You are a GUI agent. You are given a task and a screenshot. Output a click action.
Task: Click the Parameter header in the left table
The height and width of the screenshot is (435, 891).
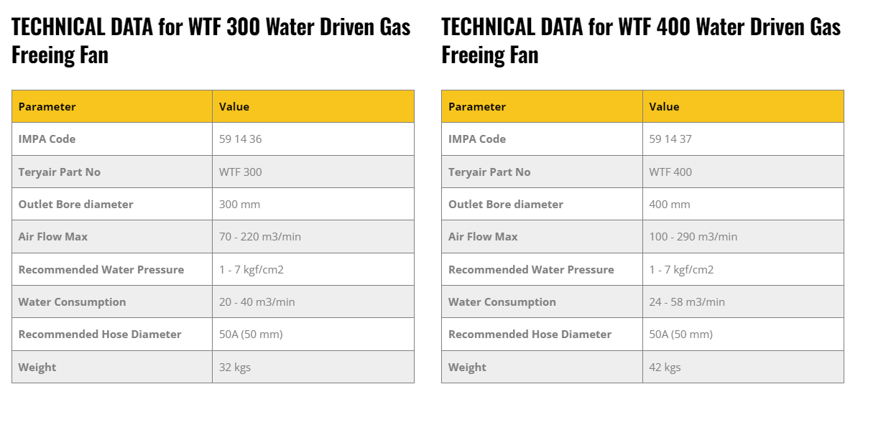click(x=47, y=107)
